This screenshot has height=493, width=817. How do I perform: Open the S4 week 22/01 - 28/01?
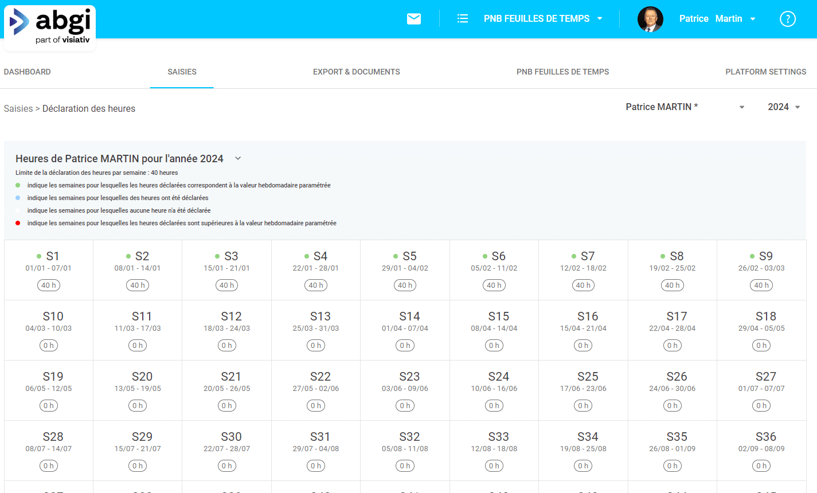(x=316, y=270)
